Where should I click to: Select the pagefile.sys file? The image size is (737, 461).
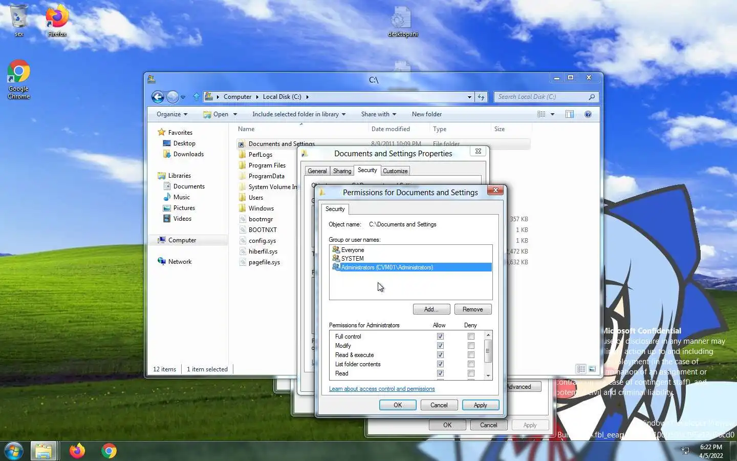point(264,262)
